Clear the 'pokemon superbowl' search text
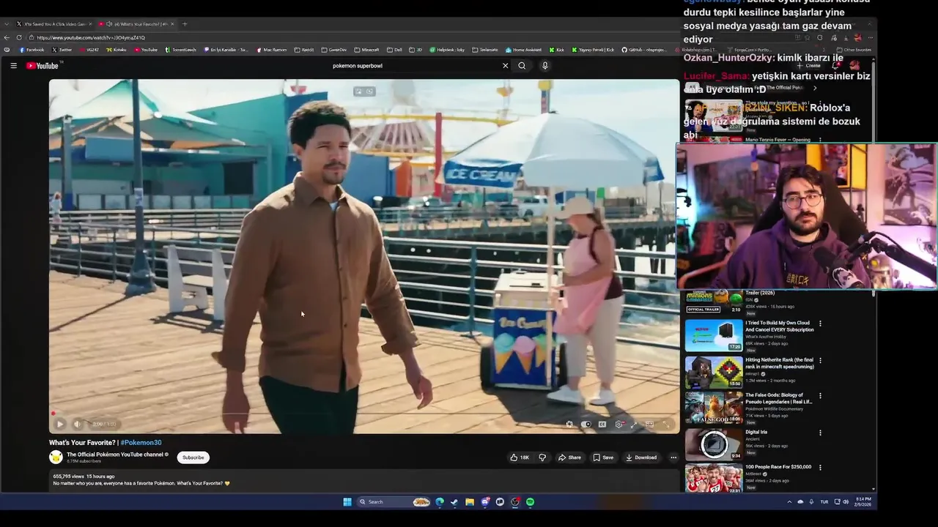The height and width of the screenshot is (527, 938). (505, 66)
